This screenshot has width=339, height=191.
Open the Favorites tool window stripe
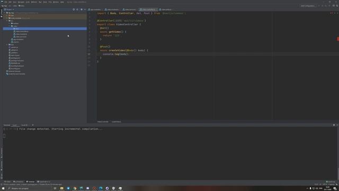coord(1,166)
